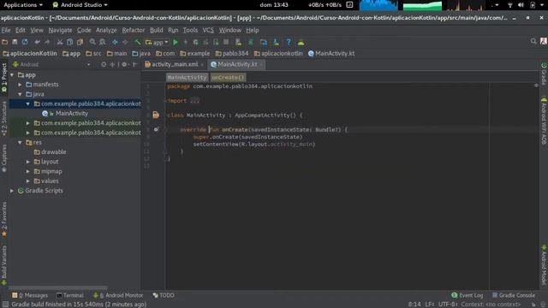Open the SDK Manager download icon
Screen dimensions: 548x308
(x=276, y=42)
